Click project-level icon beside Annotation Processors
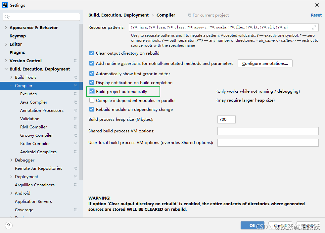This screenshot has height=233, width=325. [x=76, y=111]
